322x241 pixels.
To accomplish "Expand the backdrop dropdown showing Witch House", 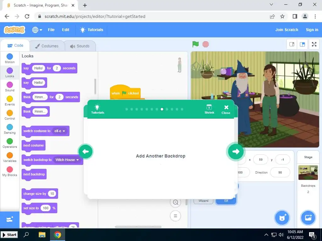I will tap(67, 160).
